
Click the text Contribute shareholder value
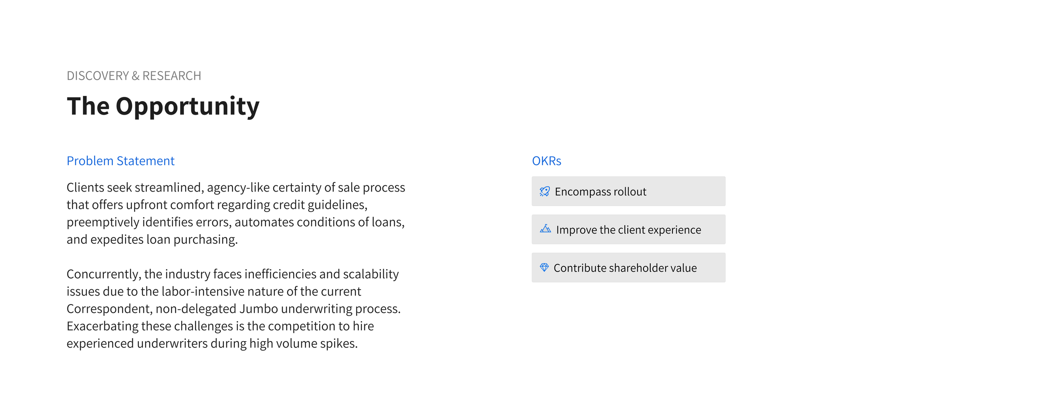pyautogui.click(x=625, y=268)
